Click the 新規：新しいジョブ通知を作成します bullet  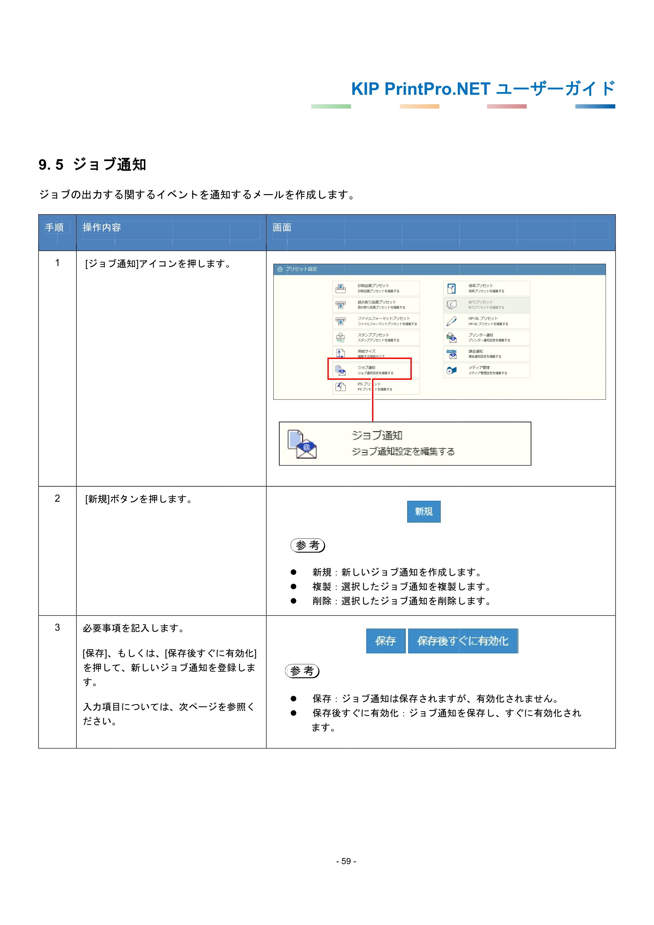(x=397, y=572)
